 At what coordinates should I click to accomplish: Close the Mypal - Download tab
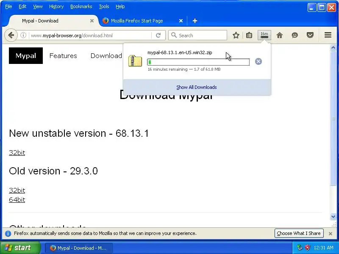(92, 21)
